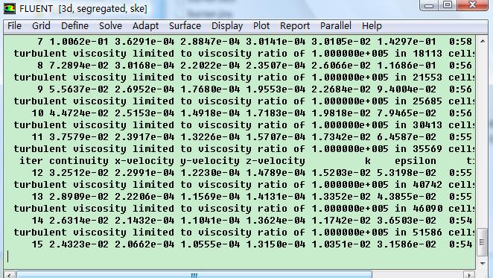493x278 pixels.
Task: Minimize the FLUENT window
Action: pos(429,5)
